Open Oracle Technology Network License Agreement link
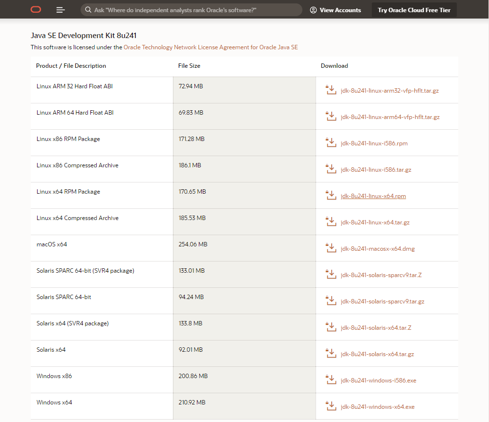 tap(211, 47)
